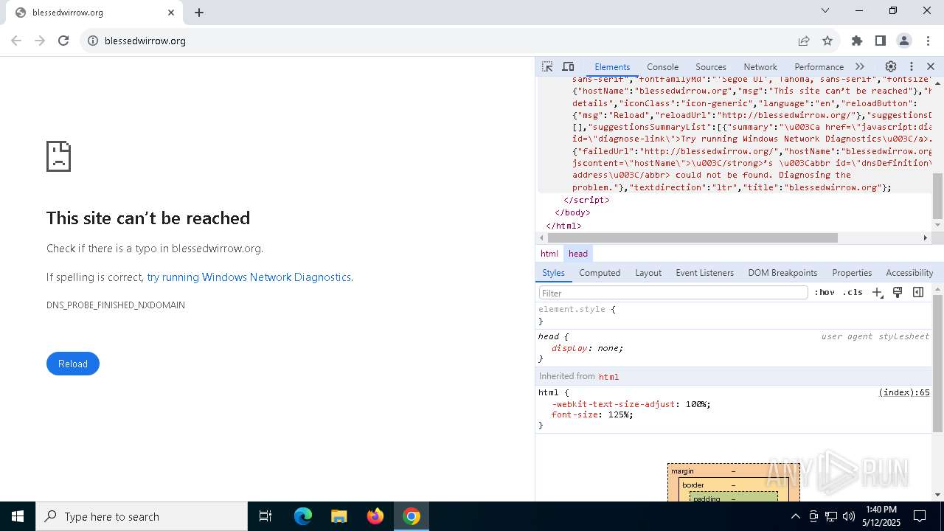Open the Properties tab
Viewport: 944px width, 531px height.
852,272
